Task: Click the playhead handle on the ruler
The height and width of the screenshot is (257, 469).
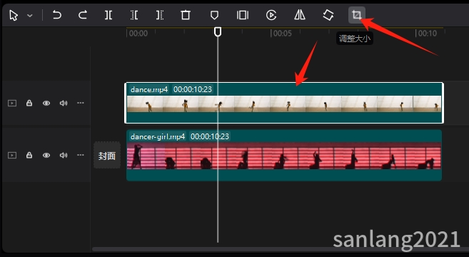Action: tap(218, 31)
